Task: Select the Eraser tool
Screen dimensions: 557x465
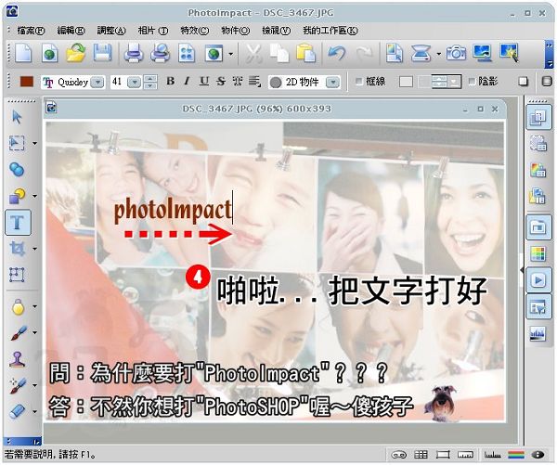Action: pyautogui.click(x=17, y=412)
